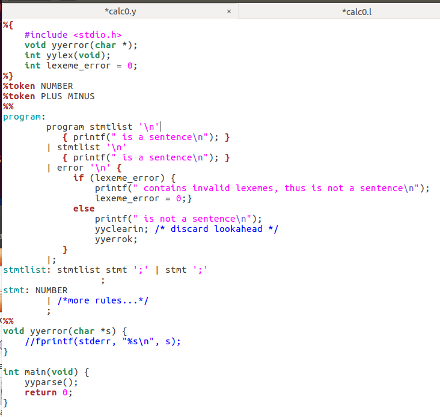
Task: Click the 'if (lexeme_error) {' line
Action: (124, 178)
